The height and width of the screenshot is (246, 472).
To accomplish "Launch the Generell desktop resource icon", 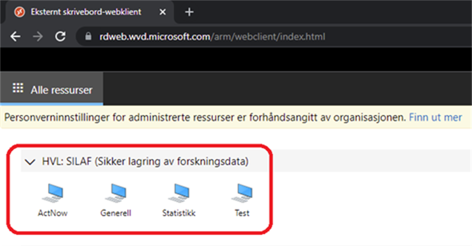I will pos(116,193).
